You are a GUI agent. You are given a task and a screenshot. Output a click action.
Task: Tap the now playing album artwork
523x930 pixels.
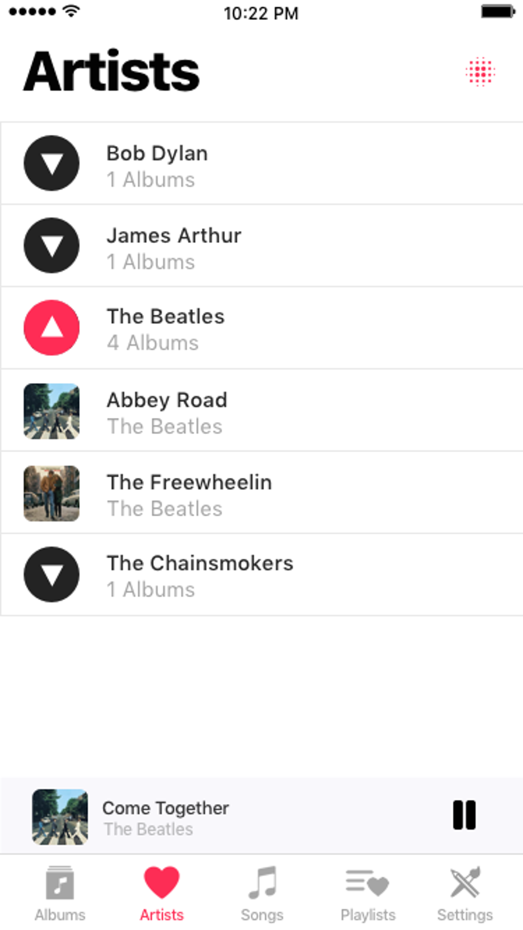(x=60, y=817)
